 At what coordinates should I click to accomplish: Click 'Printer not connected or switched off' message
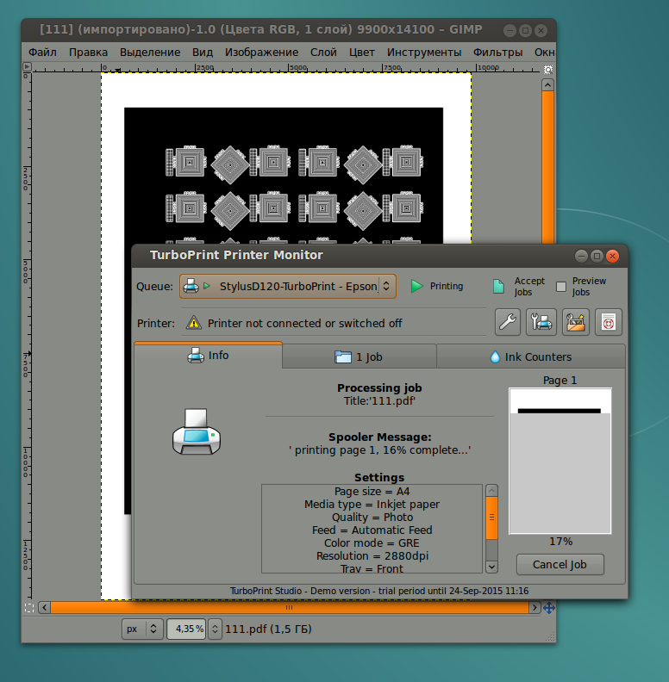pyautogui.click(x=304, y=324)
